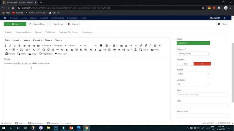Remove link with the unlink icon
This screenshot has height=131, width=234.
[146, 45]
